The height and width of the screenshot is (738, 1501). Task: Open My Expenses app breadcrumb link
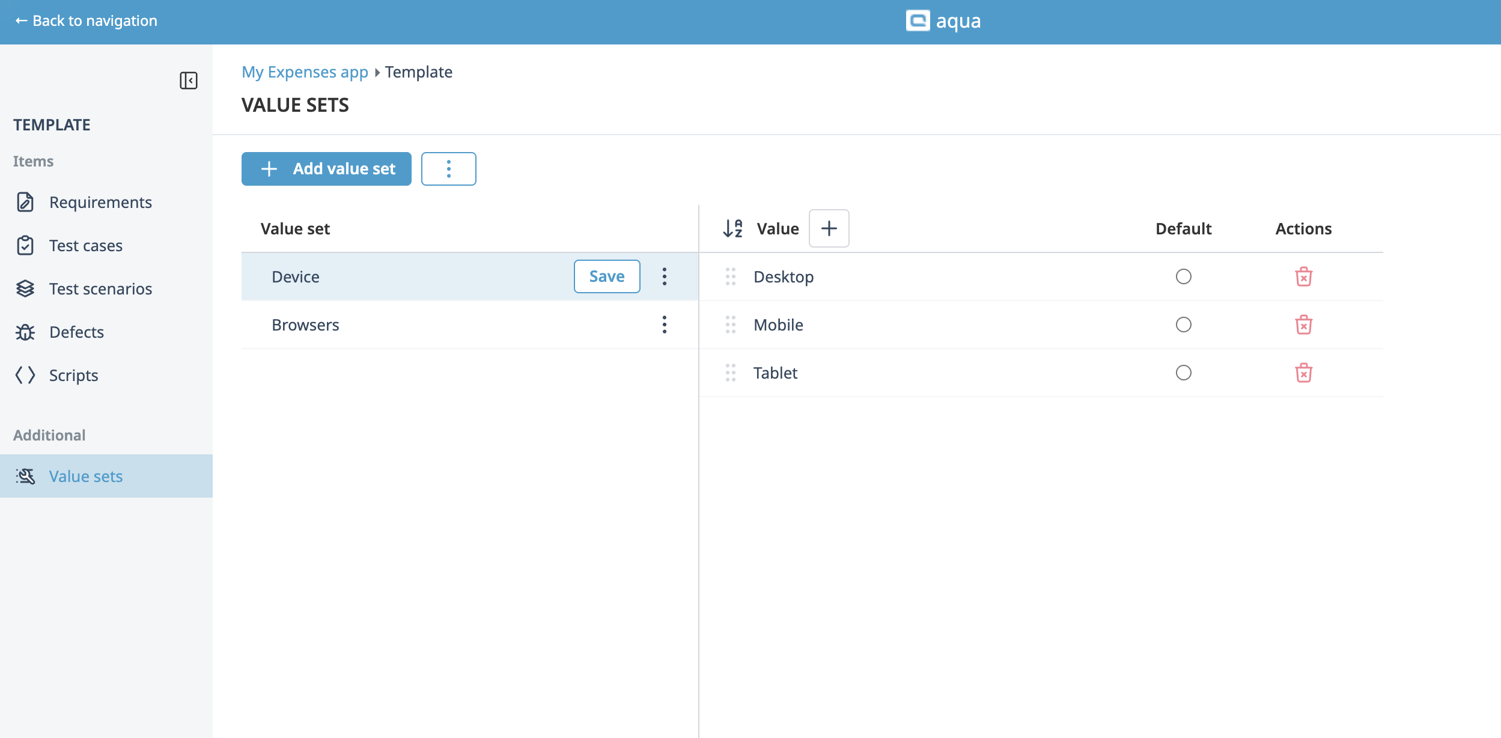[x=305, y=72]
